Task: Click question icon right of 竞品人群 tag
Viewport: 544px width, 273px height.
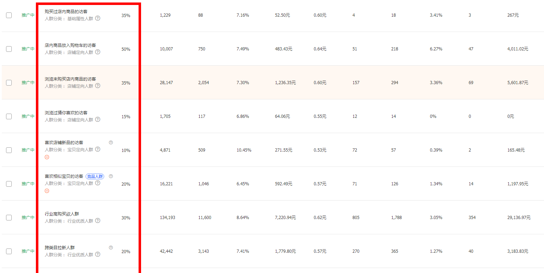Action: pyautogui.click(x=111, y=176)
